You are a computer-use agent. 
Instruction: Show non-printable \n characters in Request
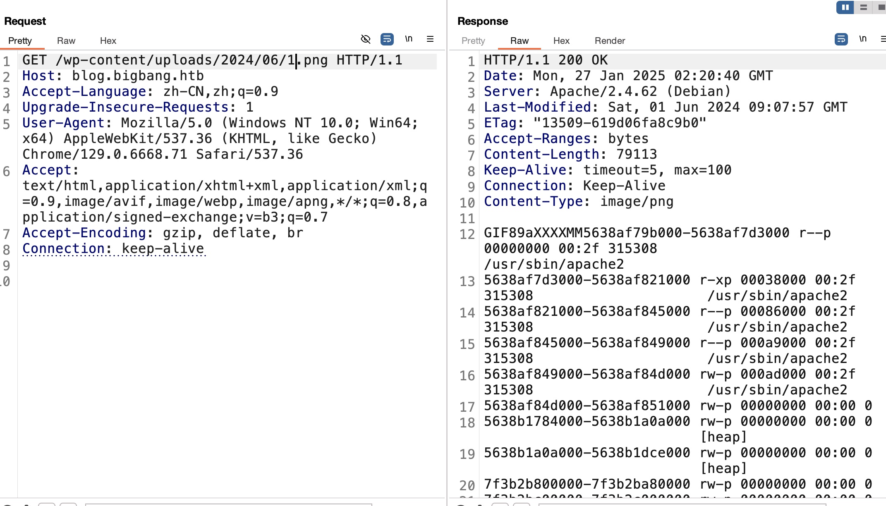409,39
